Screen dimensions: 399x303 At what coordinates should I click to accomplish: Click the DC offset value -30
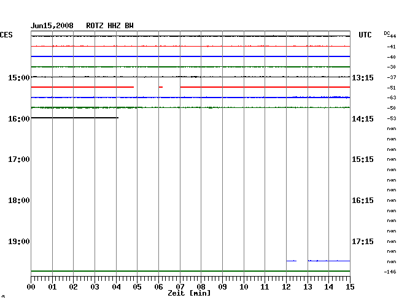(392, 67)
